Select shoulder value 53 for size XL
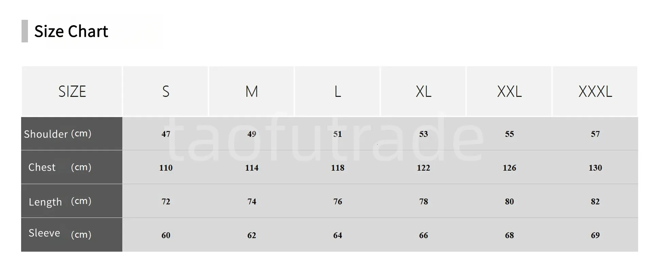 (423, 134)
